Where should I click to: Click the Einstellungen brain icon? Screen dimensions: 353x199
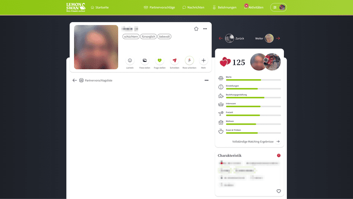221,87
